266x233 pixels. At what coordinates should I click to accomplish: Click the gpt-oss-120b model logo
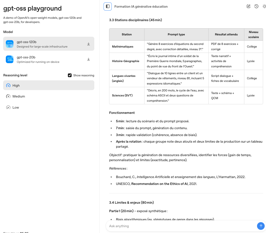click(10, 44)
